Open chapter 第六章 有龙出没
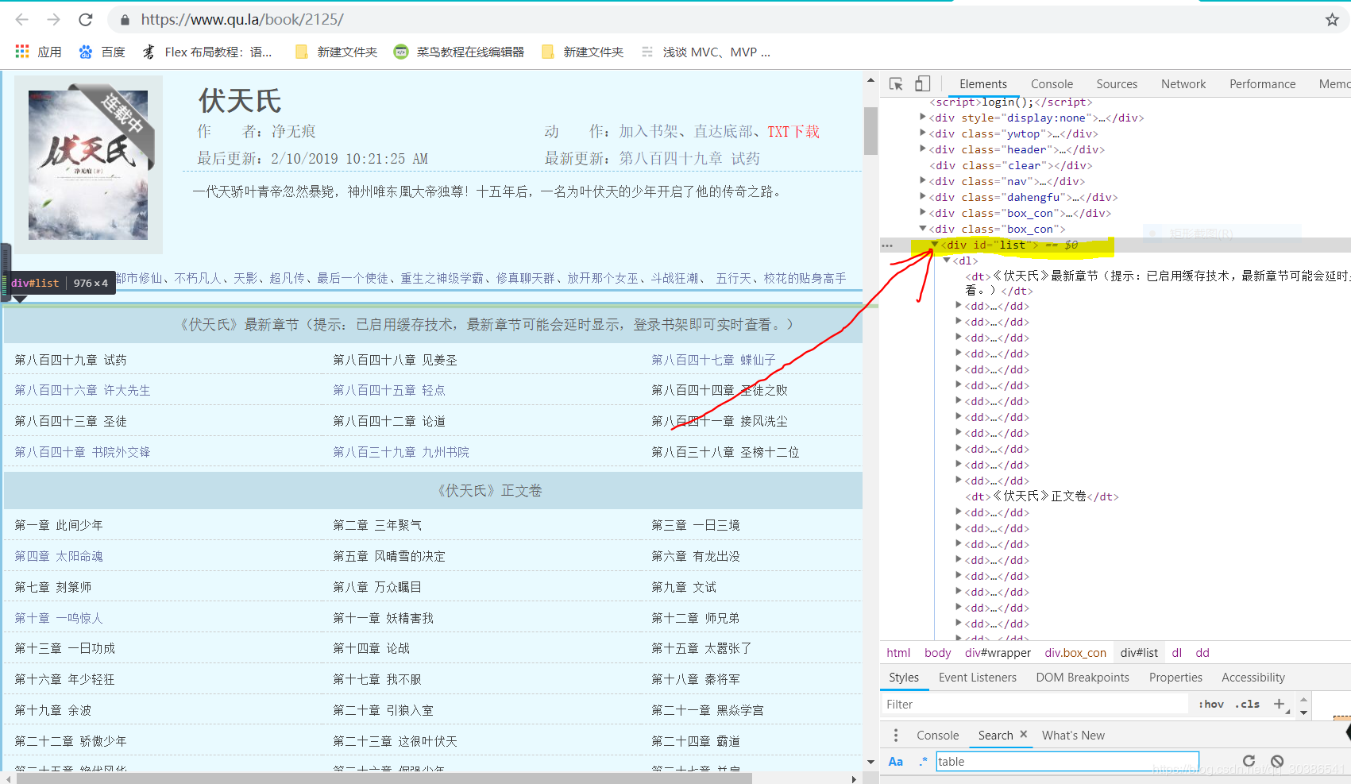 pos(696,556)
